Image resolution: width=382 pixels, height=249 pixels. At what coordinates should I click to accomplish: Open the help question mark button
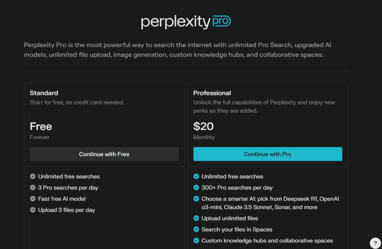coord(375,243)
